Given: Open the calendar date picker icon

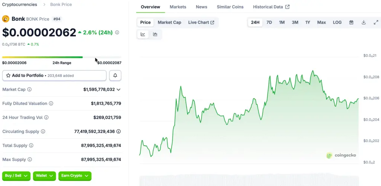Looking at the screenshot, I should pyautogui.click(x=351, y=23).
